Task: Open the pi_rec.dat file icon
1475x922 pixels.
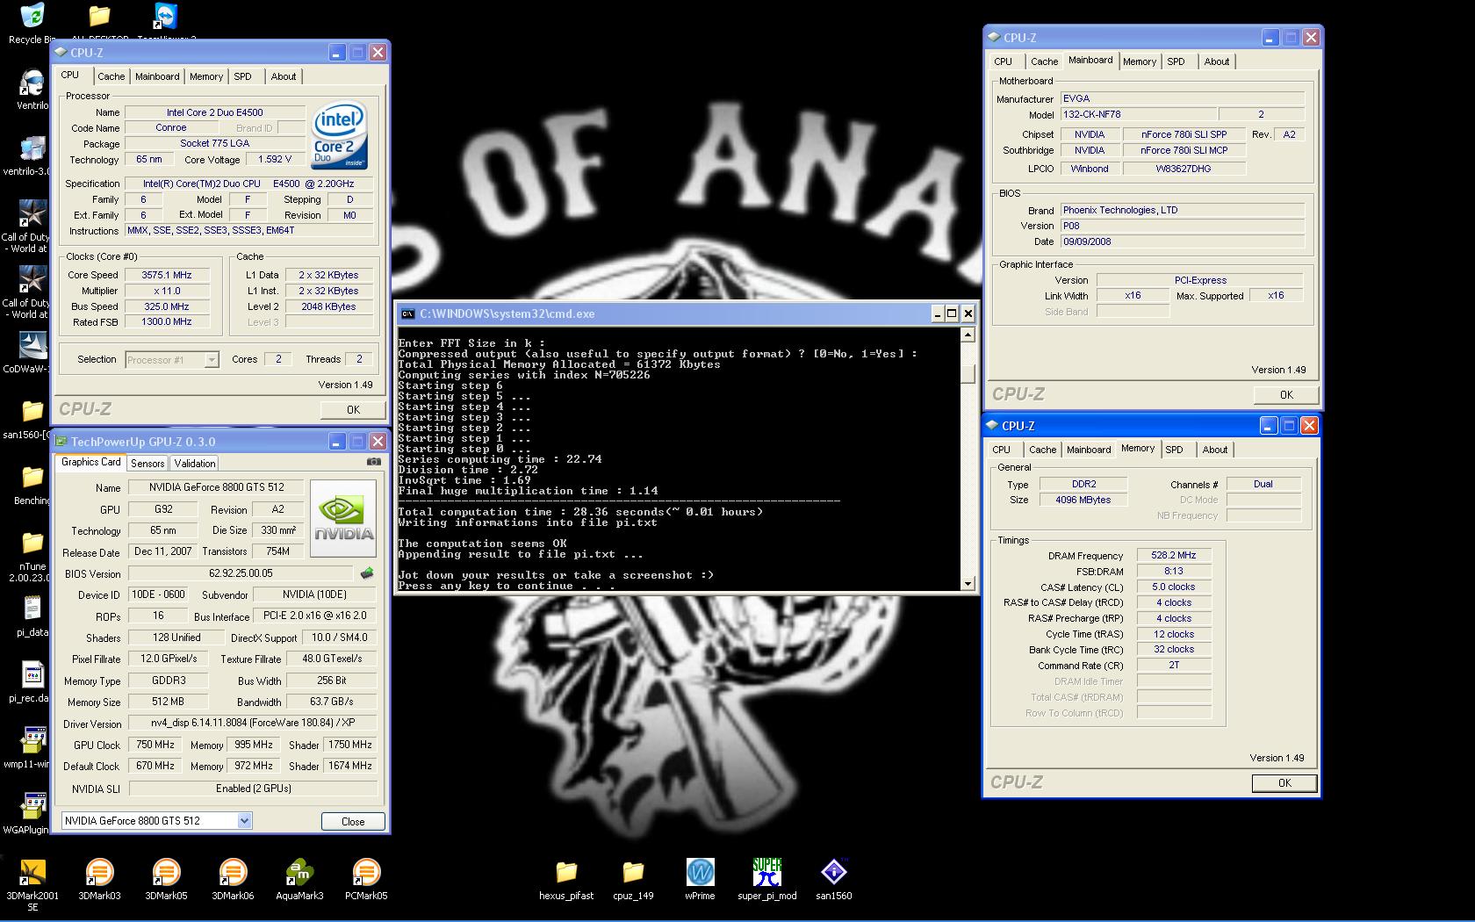Action: click(32, 675)
